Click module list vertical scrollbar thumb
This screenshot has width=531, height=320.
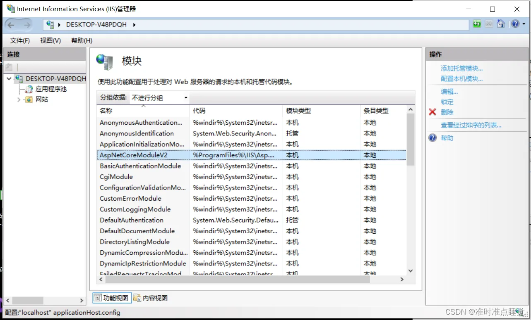411,140
